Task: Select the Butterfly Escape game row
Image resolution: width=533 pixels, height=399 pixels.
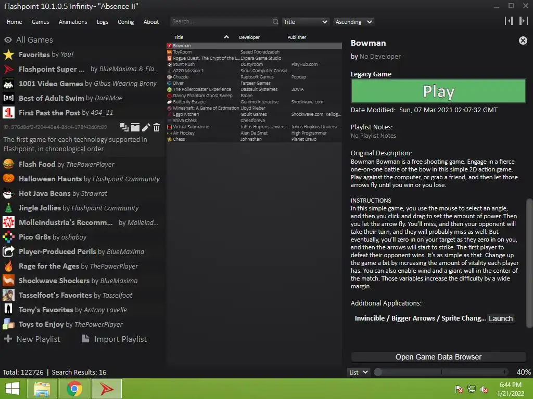Action: coord(254,102)
